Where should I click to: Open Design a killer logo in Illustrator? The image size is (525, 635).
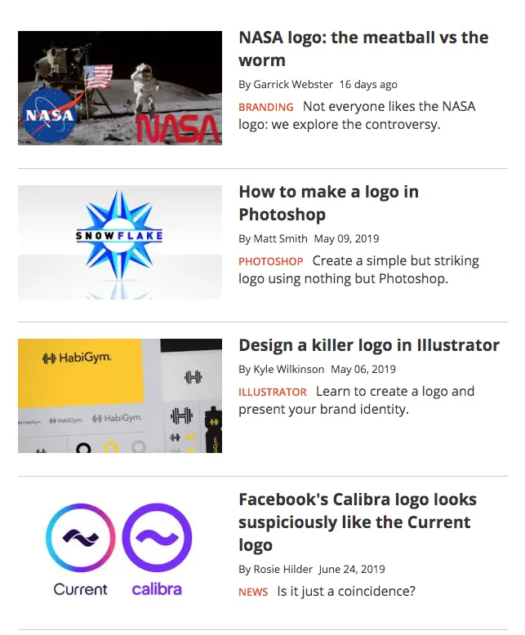coord(369,345)
